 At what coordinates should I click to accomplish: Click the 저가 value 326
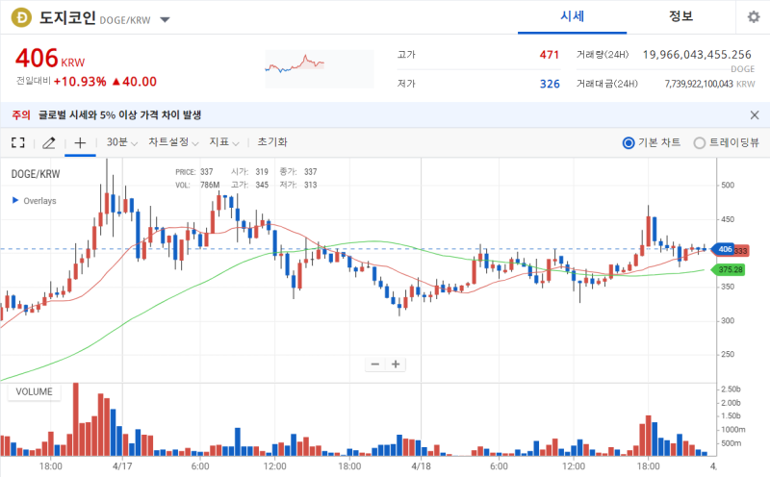click(x=550, y=84)
